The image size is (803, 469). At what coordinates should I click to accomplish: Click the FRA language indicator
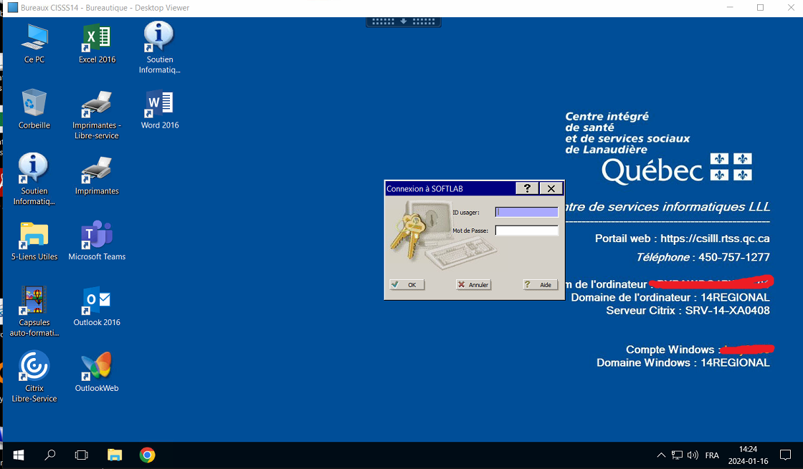(x=712, y=455)
